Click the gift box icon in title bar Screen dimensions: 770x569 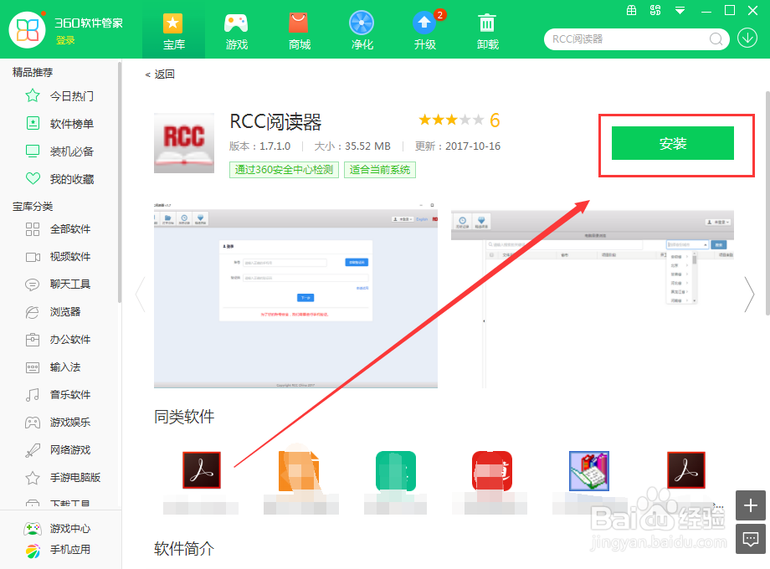tap(632, 10)
